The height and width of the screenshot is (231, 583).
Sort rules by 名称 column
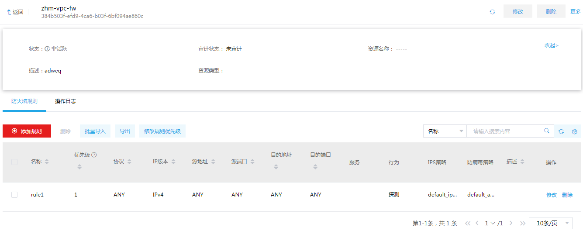tap(47, 162)
